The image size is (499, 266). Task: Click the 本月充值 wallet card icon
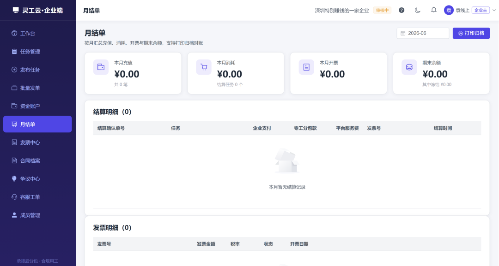coord(101,67)
